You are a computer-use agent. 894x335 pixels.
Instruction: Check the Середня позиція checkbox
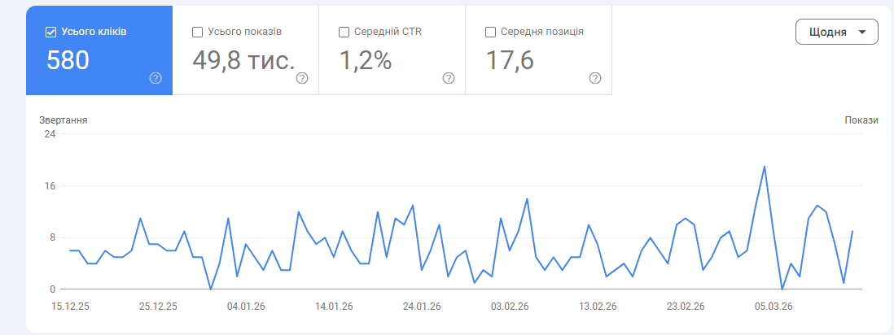point(490,32)
